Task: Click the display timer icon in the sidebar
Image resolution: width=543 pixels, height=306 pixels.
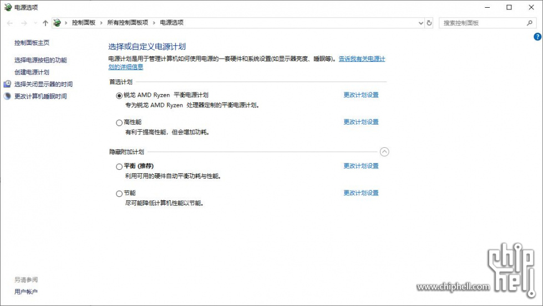Action: pyautogui.click(x=7, y=84)
